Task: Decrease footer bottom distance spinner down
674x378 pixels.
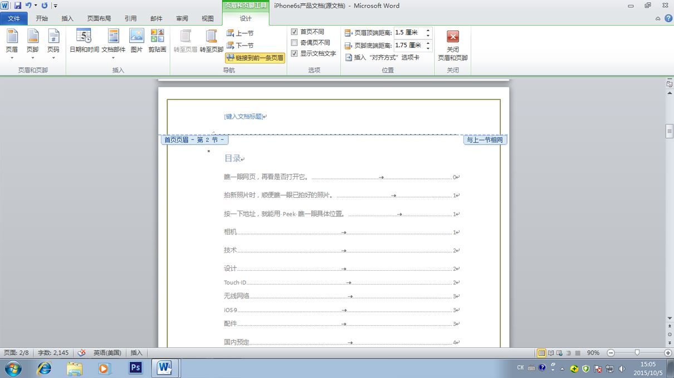Action: click(x=428, y=48)
